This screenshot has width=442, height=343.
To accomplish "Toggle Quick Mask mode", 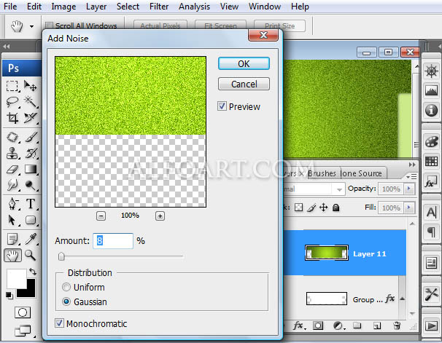I will [x=23, y=312].
